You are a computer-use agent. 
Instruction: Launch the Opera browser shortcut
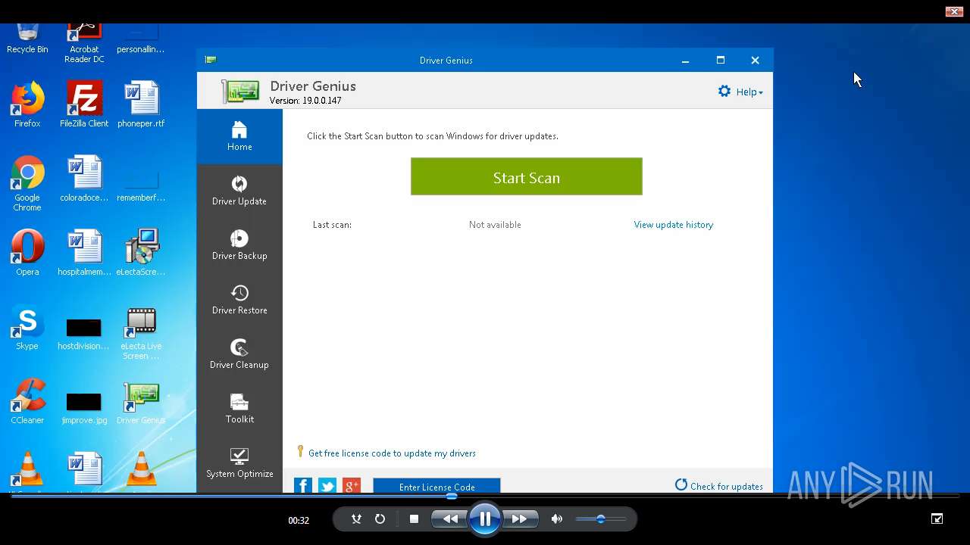click(27, 253)
